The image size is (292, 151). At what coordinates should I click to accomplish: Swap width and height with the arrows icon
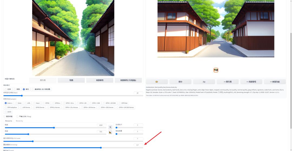(110, 127)
